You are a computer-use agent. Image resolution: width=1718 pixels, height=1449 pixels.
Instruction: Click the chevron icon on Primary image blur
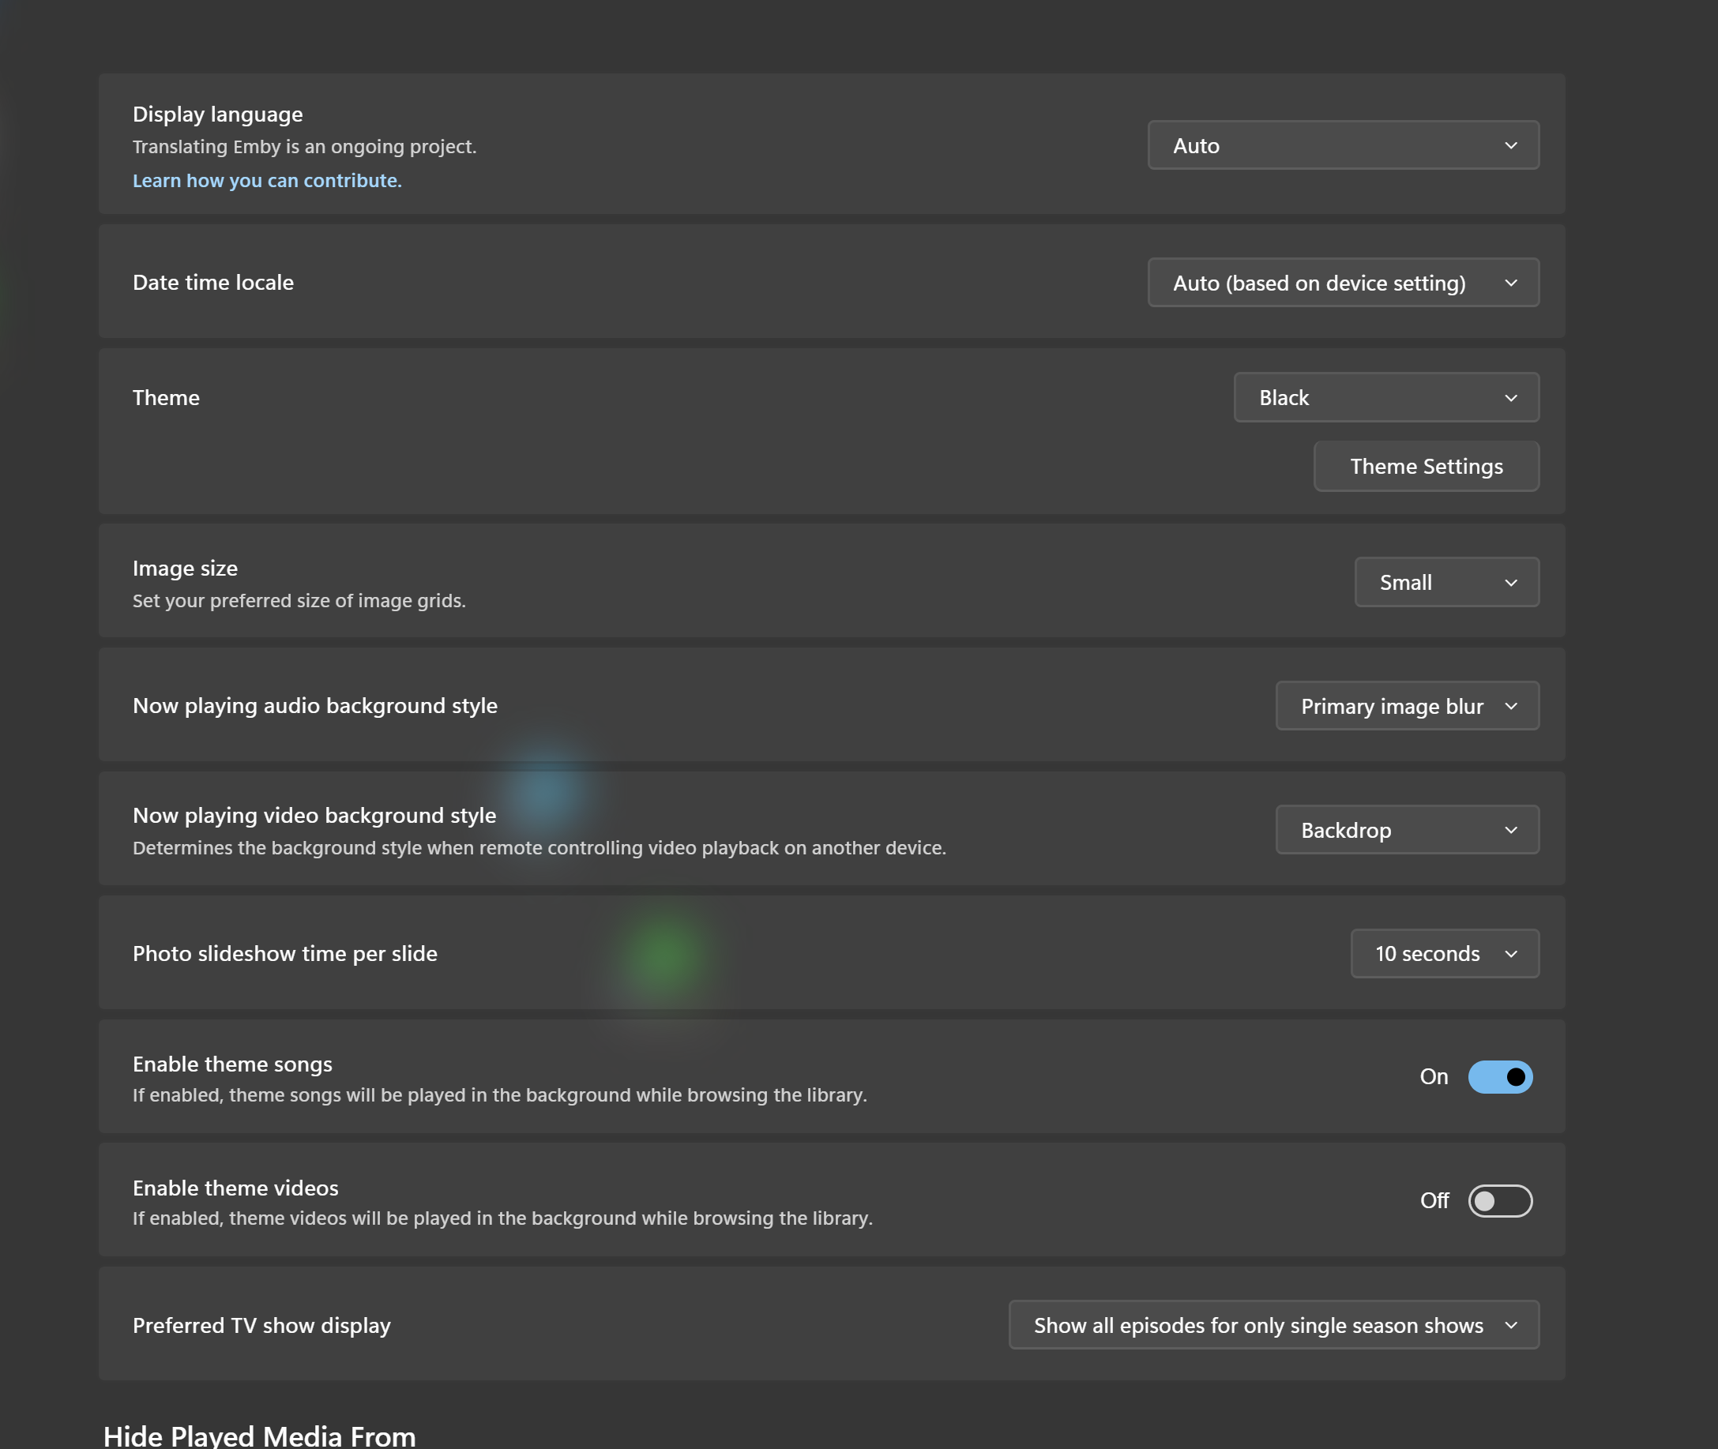(1513, 706)
